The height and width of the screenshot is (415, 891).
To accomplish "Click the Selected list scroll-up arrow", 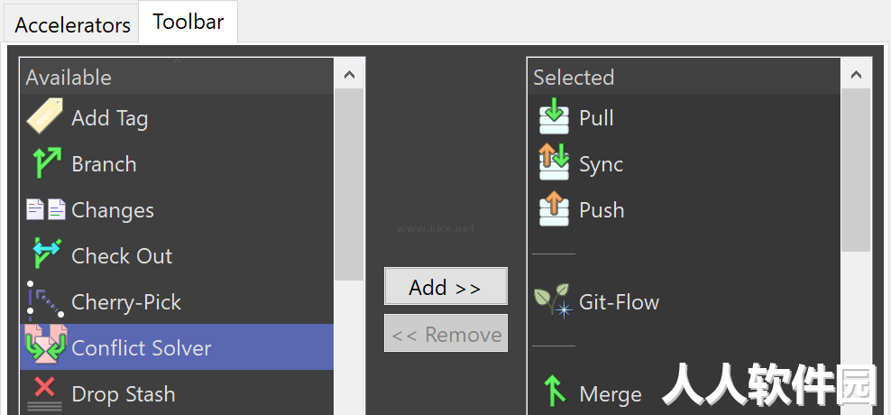I will [x=856, y=75].
